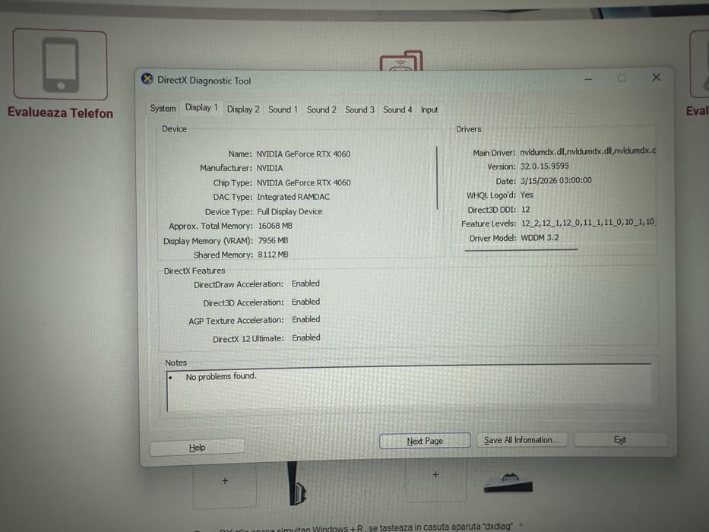Click the Device panel vertical scrollbar
The image size is (709, 532).
pos(437,178)
